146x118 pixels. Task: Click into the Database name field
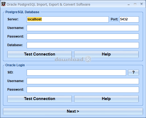pos(83,45)
